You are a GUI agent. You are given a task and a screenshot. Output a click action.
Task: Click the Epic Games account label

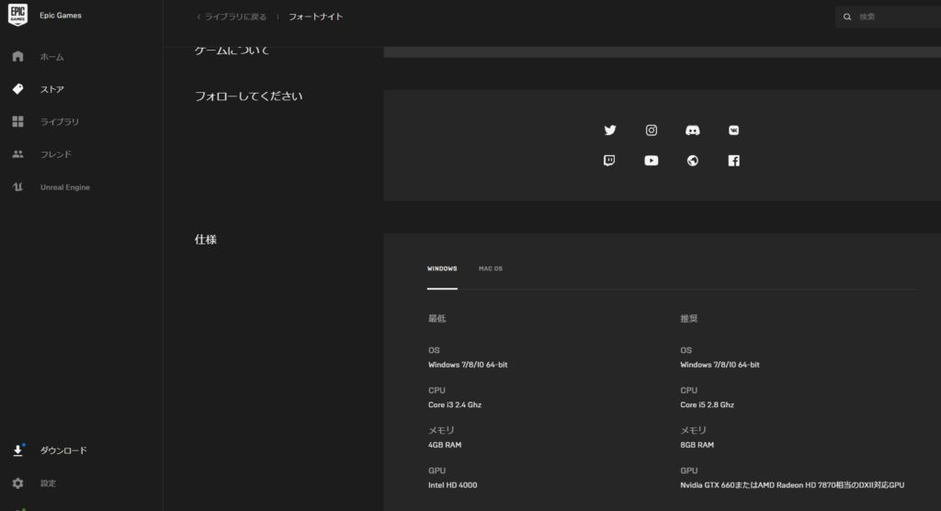(61, 15)
